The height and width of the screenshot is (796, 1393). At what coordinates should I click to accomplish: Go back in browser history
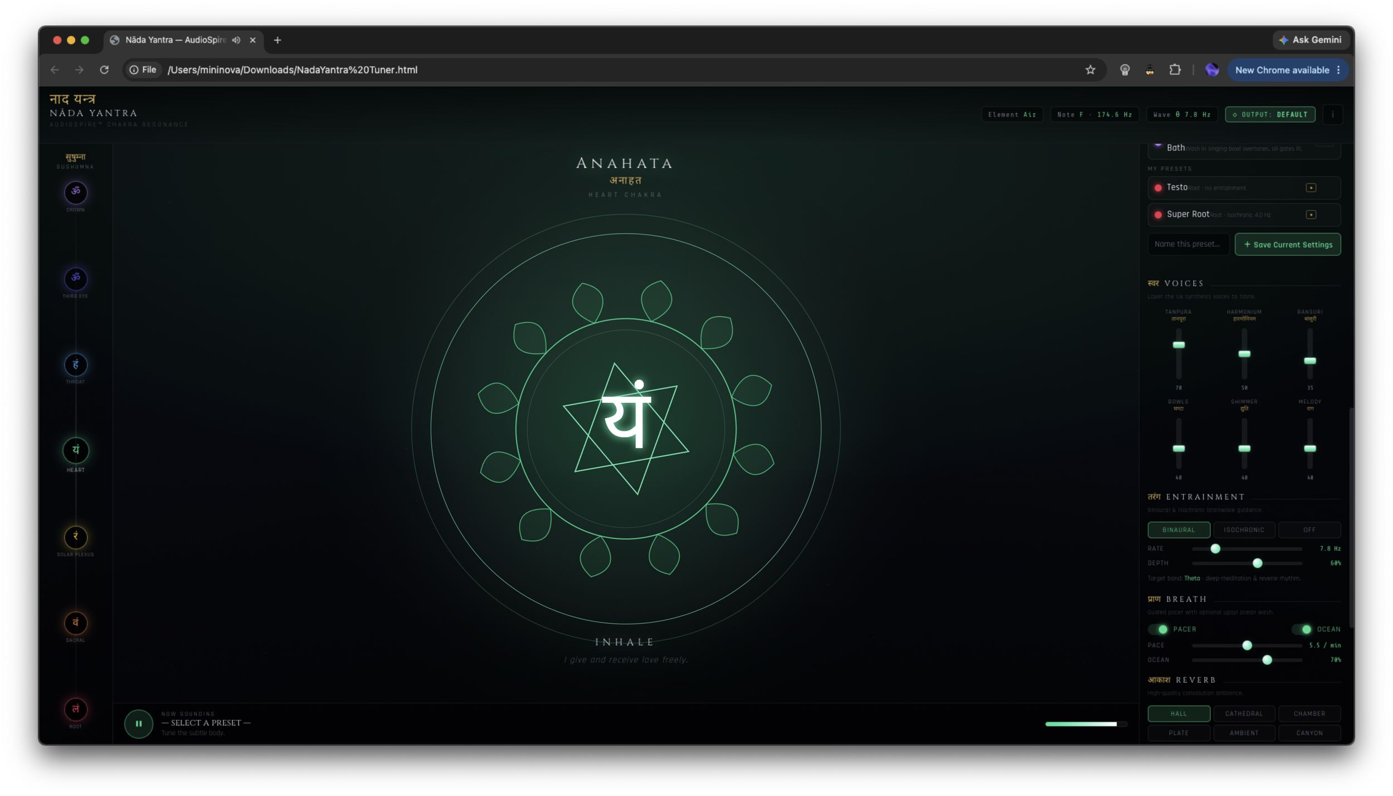click(55, 70)
